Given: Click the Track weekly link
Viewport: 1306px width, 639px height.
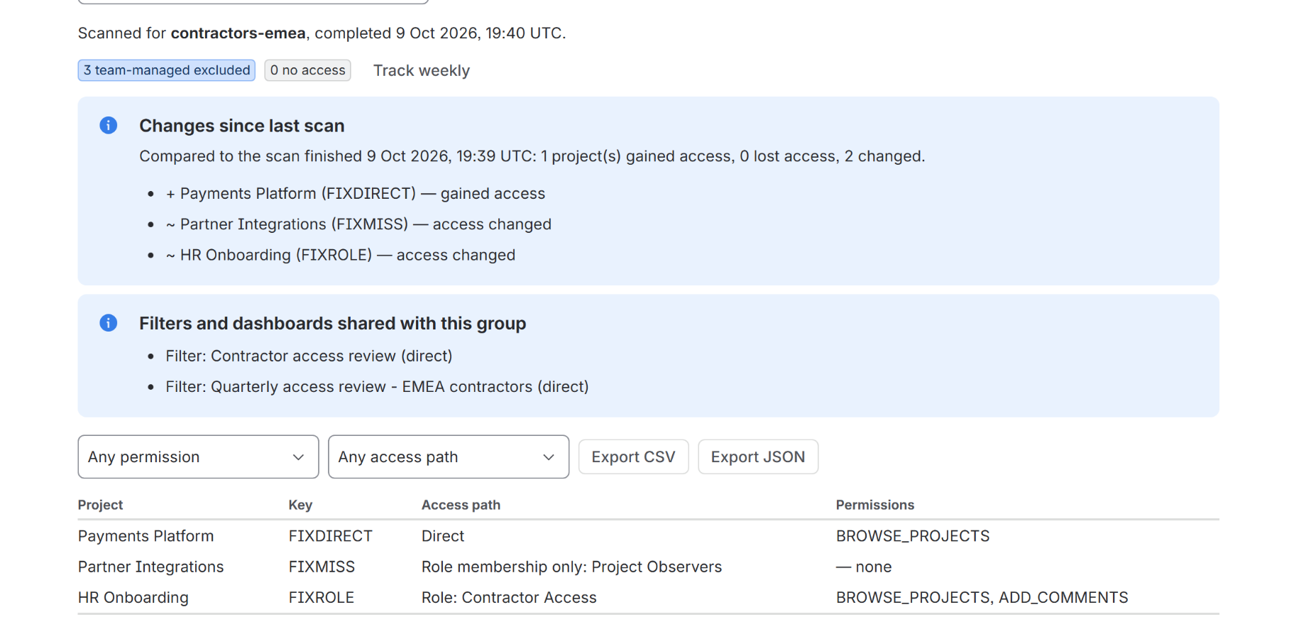Looking at the screenshot, I should [x=422, y=70].
